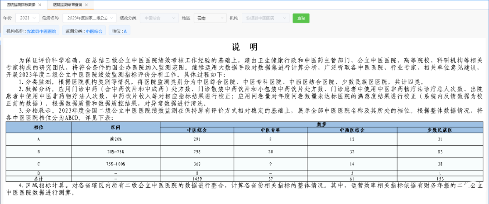Click the green 查询 button

pyautogui.click(x=301, y=18)
